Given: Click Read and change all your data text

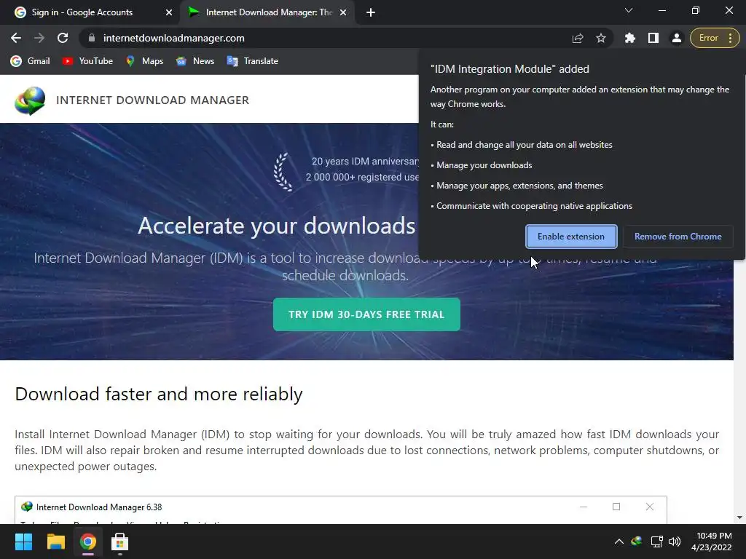Looking at the screenshot, I should [x=525, y=145].
